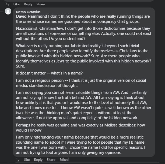Click the paragraph beginning 'Nazi/Zionist, Christian/Jew'
Screen dimensions: 165x164
[83, 33]
